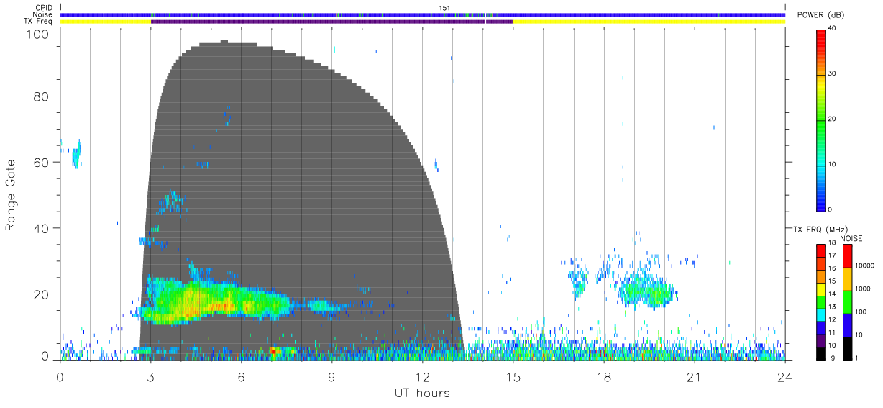883x408 pixels.
Task: Click the noise colorbar label '10000'
Action: point(865,266)
